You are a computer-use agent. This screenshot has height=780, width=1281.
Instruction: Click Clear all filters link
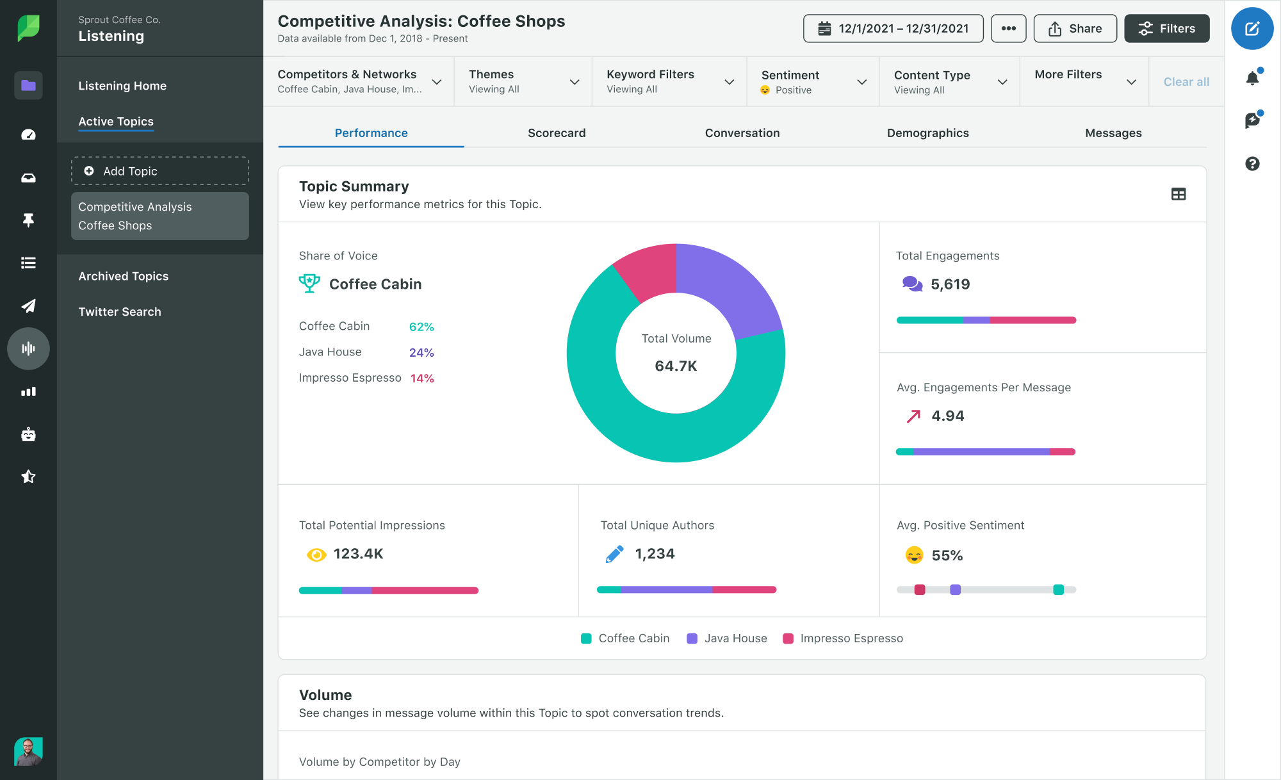coord(1186,81)
